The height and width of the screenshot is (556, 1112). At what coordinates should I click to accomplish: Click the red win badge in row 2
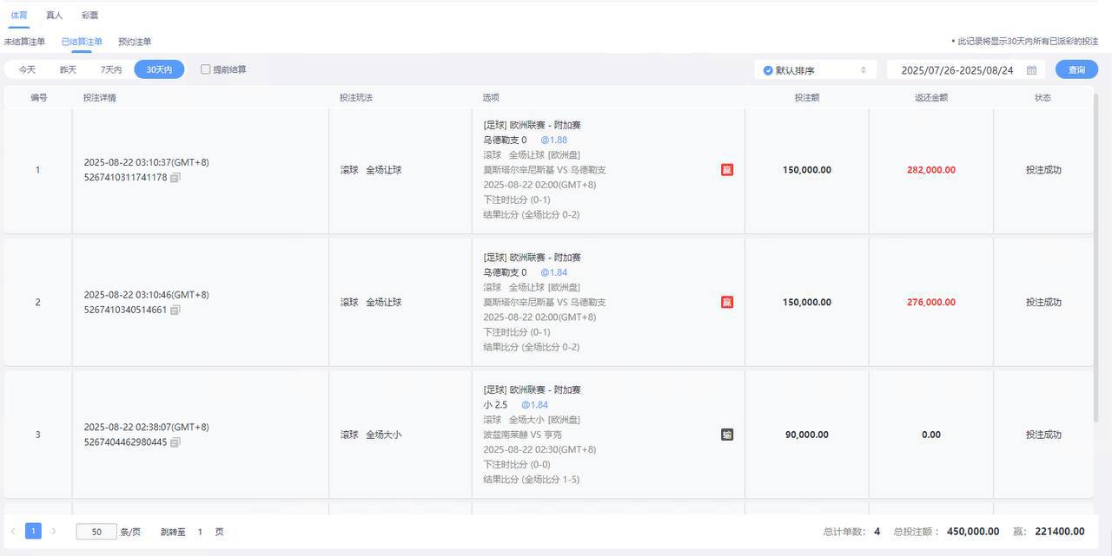click(727, 302)
